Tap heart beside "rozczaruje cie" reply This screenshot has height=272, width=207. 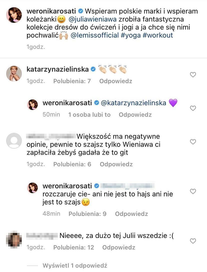click(x=193, y=191)
